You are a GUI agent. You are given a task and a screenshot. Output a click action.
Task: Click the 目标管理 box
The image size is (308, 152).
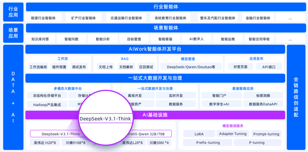tap(134, 39)
